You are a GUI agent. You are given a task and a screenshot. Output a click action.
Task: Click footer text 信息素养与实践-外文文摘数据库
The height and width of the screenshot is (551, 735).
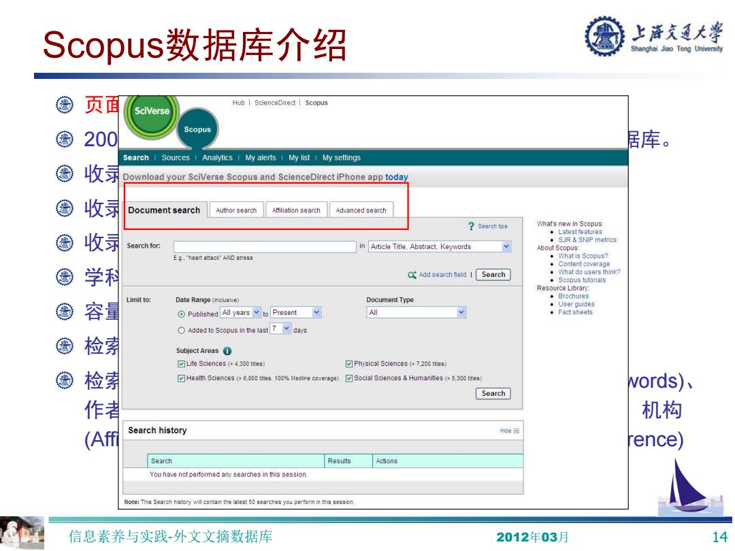[170, 537]
